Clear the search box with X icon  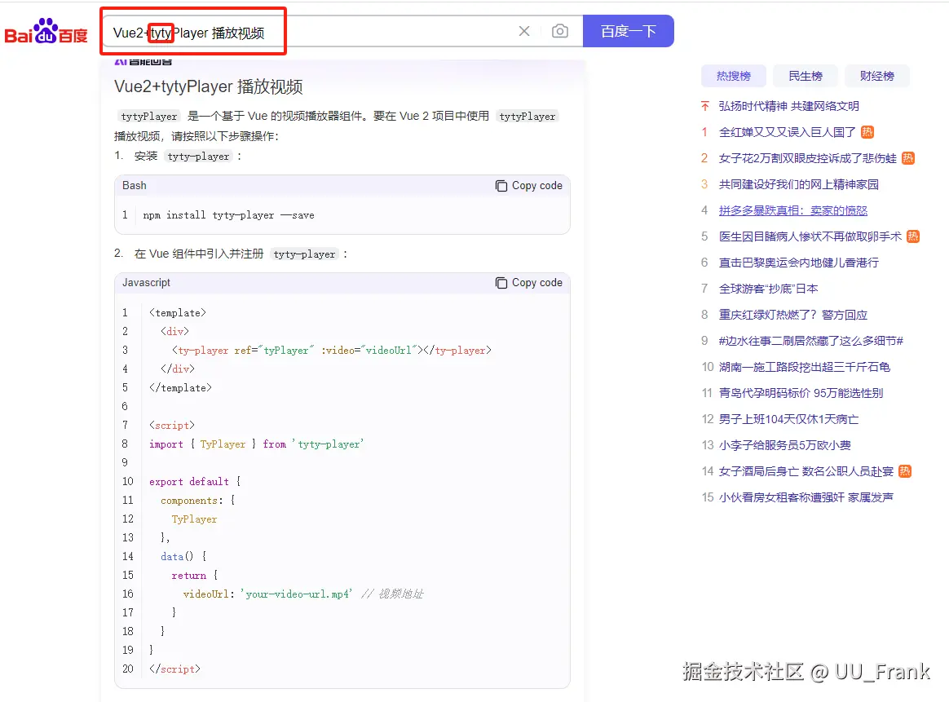point(524,31)
